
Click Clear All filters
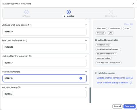(x=128, y=24)
